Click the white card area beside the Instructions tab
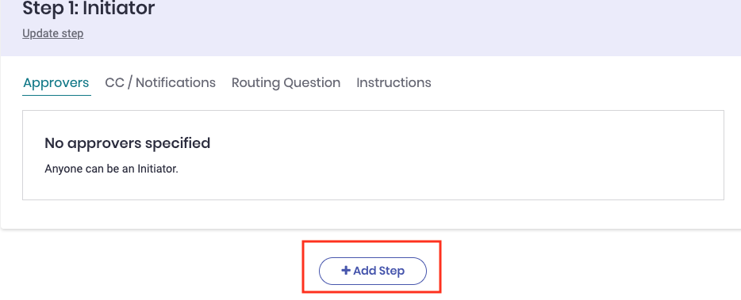 pyautogui.click(x=577, y=82)
